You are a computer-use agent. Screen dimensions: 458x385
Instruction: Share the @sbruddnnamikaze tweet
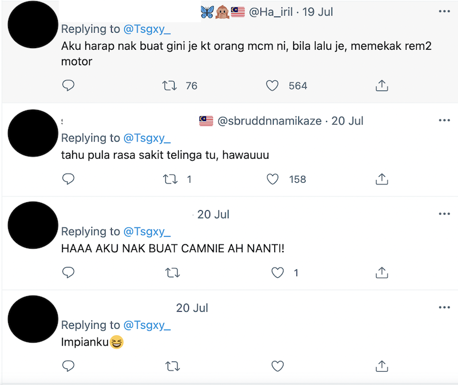pos(381,179)
